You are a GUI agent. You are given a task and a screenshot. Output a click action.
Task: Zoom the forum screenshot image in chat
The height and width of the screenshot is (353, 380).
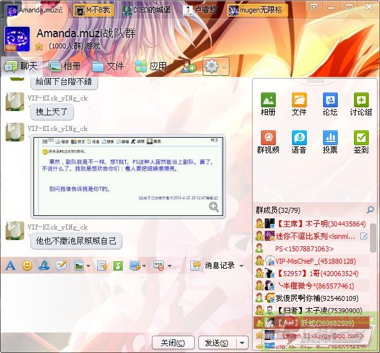pyautogui.click(x=213, y=207)
